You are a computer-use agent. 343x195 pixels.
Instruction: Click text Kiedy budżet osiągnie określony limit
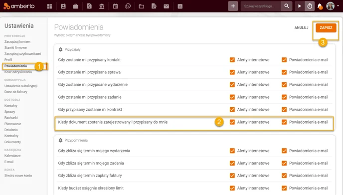(91, 188)
